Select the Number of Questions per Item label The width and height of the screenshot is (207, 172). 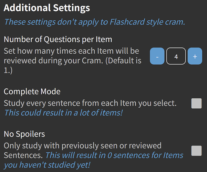58,40
